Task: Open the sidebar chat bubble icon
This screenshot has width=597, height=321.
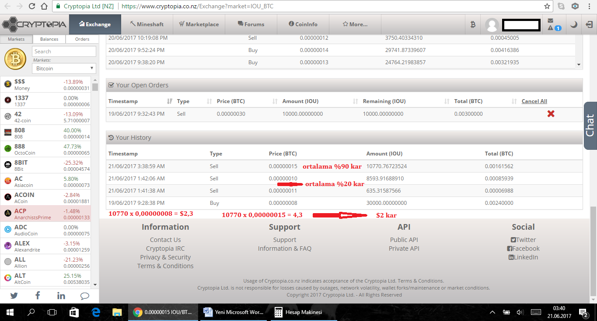Action: pos(85,296)
